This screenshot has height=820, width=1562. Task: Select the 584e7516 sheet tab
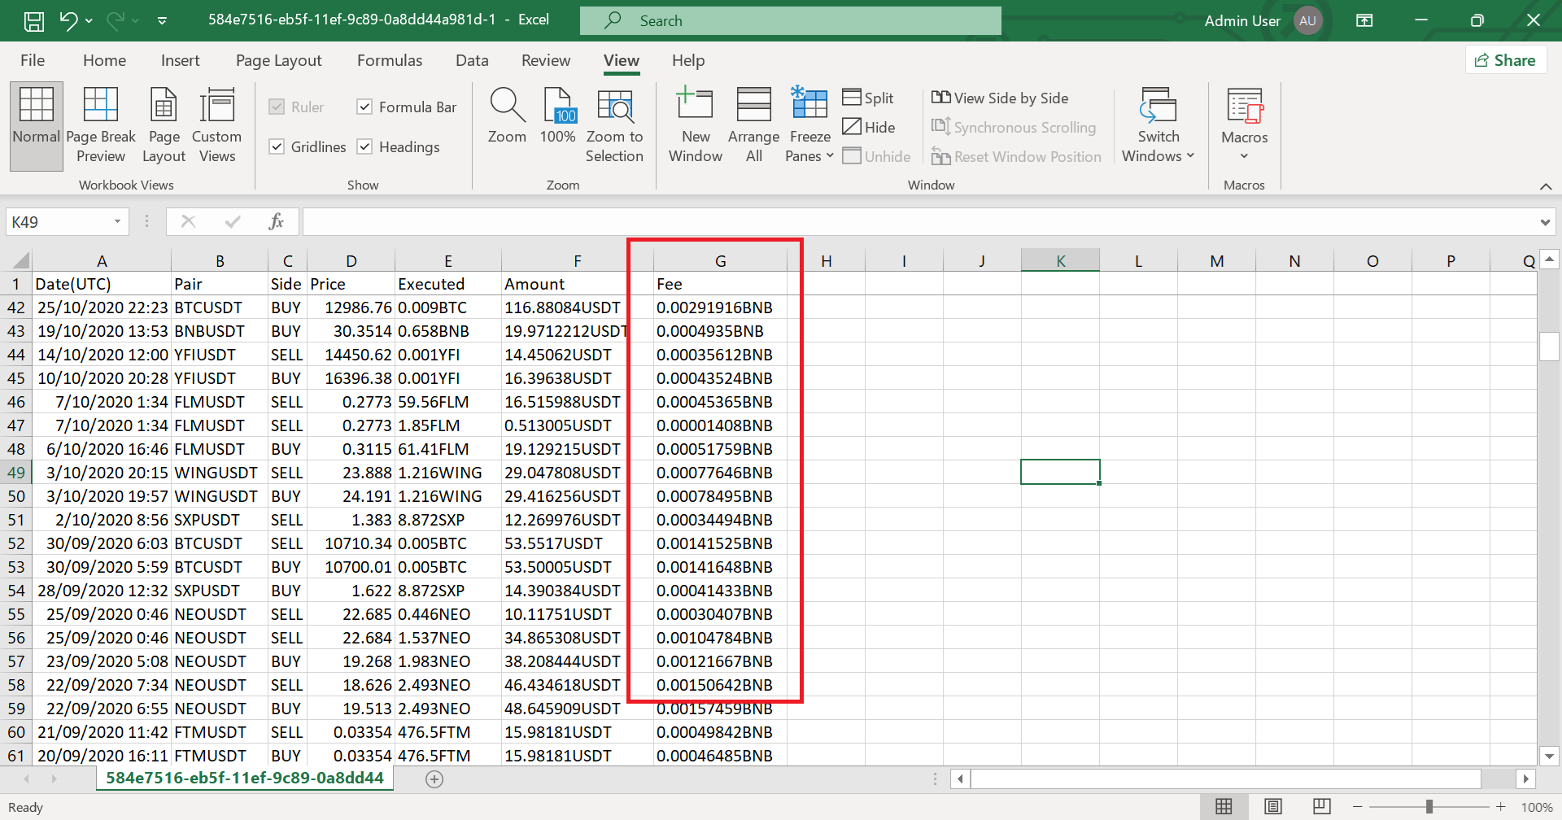(x=244, y=778)
